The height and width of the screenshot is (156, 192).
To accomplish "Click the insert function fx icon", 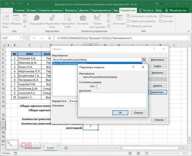I will click(50, 38).
